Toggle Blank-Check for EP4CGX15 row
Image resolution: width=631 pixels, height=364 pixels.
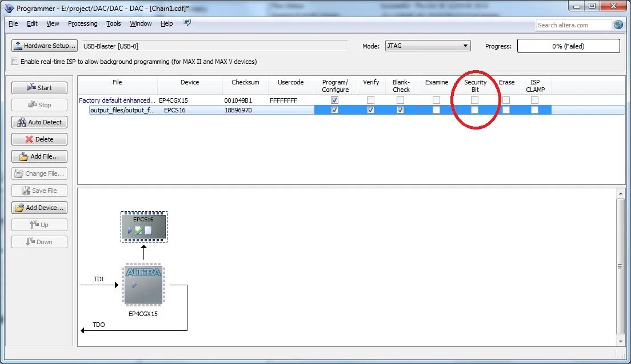point(401,100)
